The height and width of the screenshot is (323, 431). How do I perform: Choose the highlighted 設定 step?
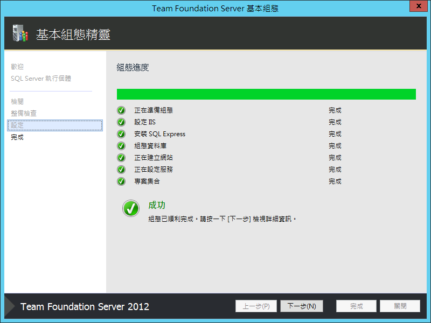pos(55,125)
